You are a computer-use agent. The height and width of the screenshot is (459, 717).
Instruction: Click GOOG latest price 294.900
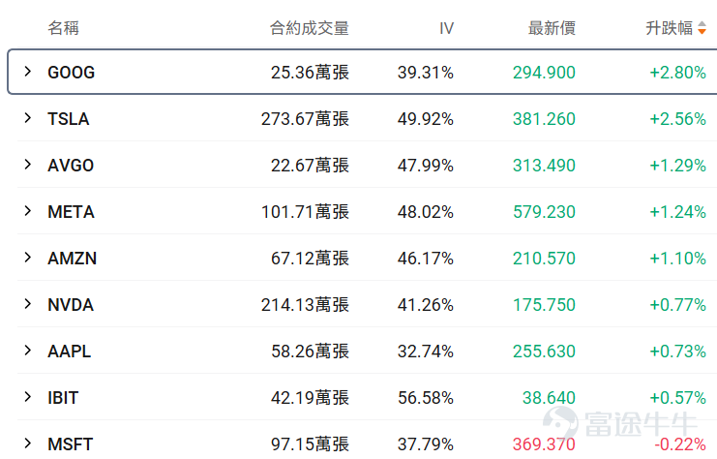tap(544, 73)
